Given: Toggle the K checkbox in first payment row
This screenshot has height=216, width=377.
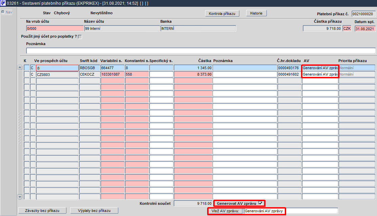Looking at the screenshot, I should pyautogui.click(x=27, y=68).
